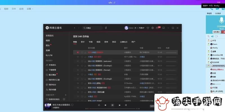Open the user avatar in music header
The image size is (225, 112).
tap(126, 28)
